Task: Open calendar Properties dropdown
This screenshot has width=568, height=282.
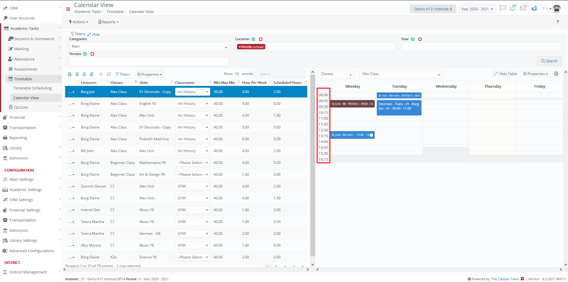Action: 535,74
